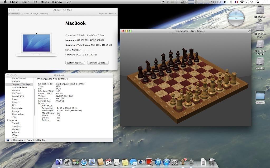
Task: Open the Extra folder on the desktop
Action: [260, 97]
